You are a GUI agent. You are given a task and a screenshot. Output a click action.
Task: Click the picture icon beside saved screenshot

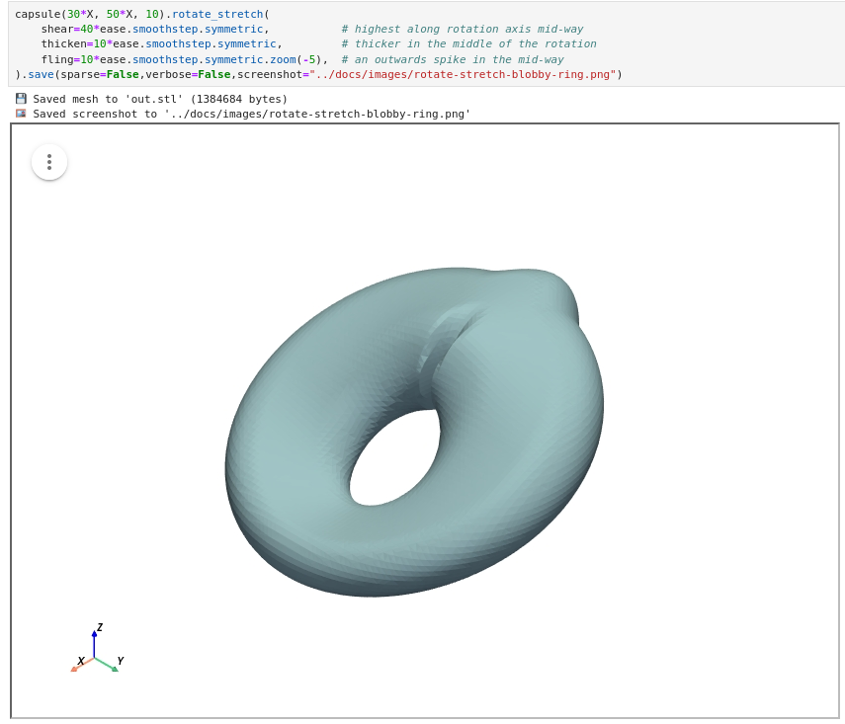coord(21,114)
